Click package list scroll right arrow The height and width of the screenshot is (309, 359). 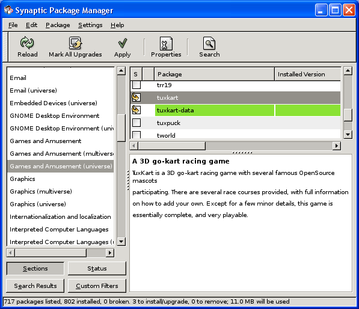click(337, 145)
